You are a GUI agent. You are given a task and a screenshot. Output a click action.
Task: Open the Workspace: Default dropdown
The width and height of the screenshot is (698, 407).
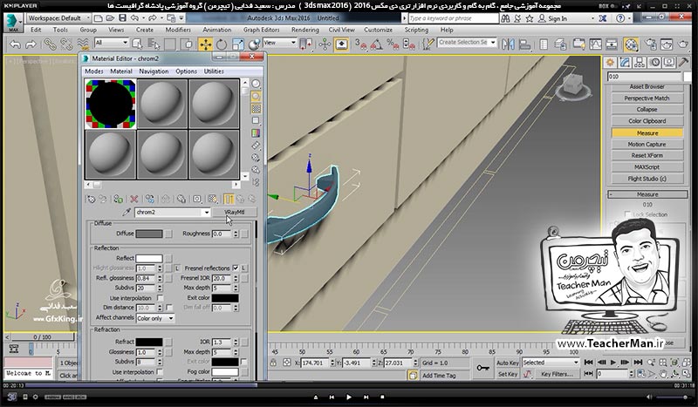(58, 18)
